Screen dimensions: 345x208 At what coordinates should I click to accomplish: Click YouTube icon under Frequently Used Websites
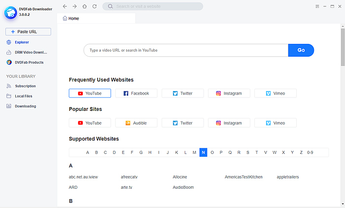tap(80, 93)
